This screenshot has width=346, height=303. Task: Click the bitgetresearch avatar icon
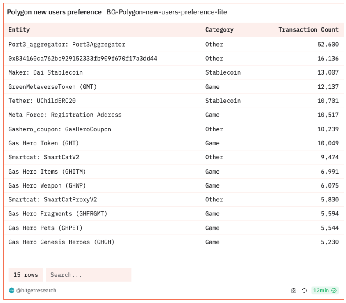pos(11,291)
